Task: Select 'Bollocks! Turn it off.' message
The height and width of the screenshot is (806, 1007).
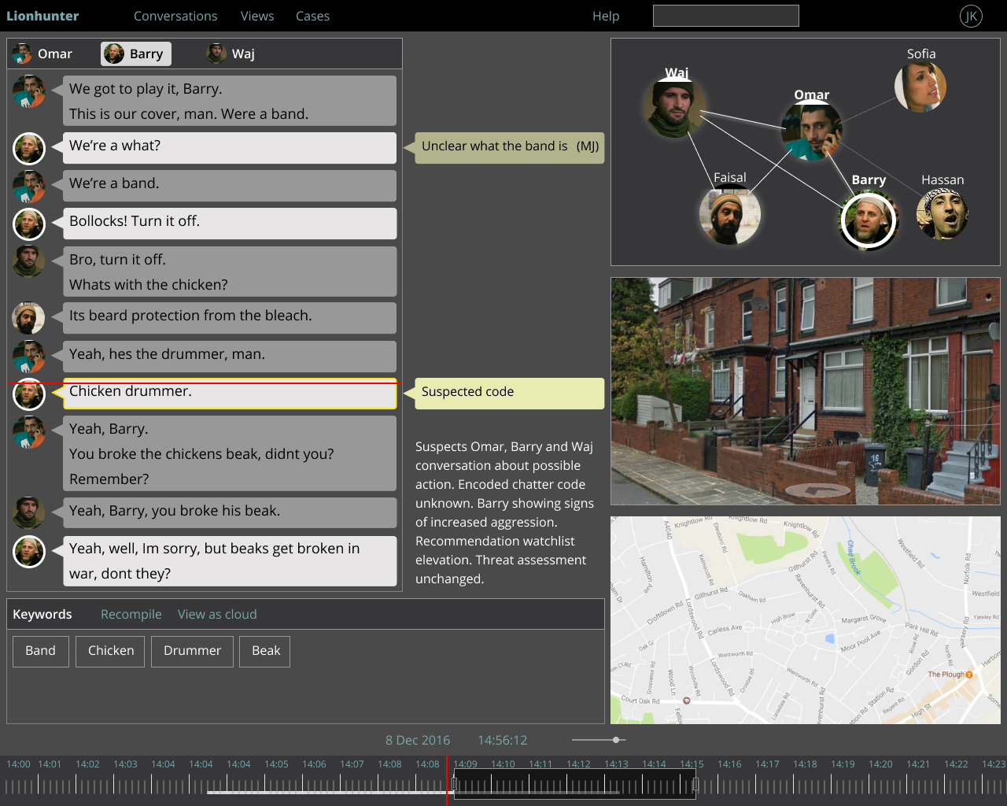Action: point(230,224)
